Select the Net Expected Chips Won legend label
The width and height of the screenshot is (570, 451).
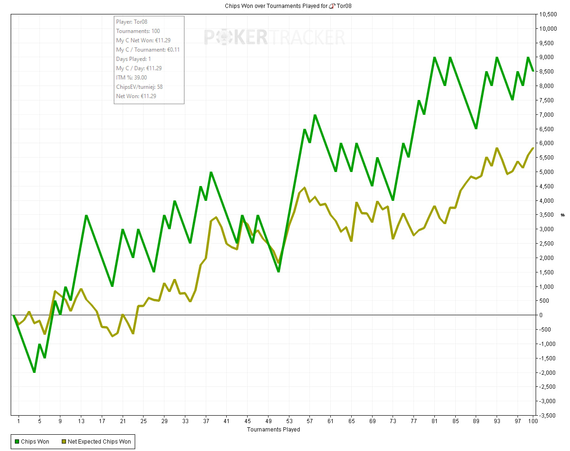coord(99,442)
